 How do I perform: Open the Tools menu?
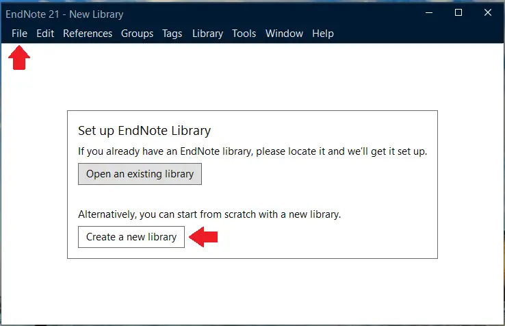point(244,34)
